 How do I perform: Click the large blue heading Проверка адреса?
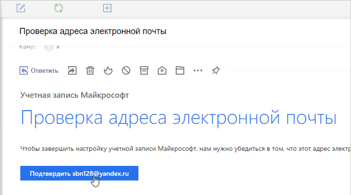179,118
